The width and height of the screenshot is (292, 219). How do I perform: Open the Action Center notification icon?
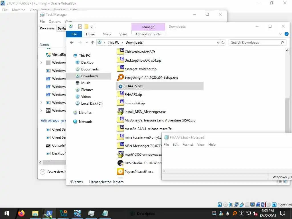(283, 213)
